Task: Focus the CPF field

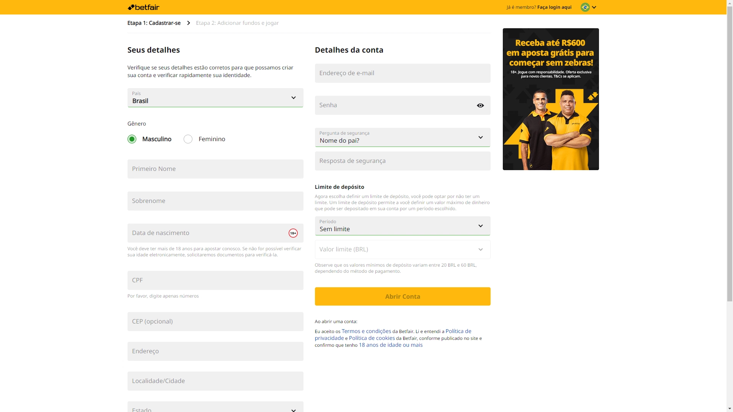Action: pyautogui.click(x=215, y=280)
